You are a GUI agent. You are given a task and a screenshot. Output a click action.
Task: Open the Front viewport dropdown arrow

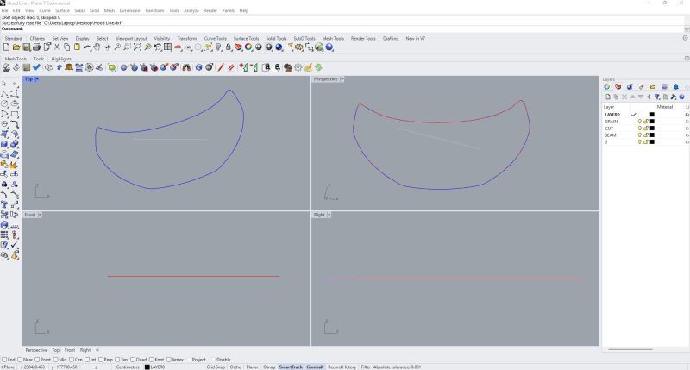point(40,215)
